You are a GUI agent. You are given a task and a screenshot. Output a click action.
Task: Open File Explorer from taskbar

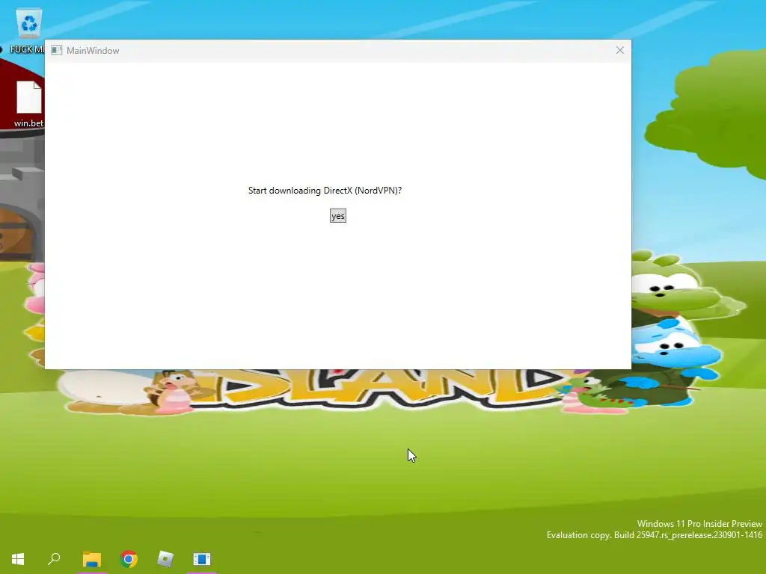point(91,559)
